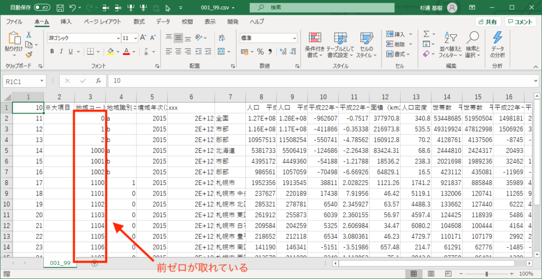Apply the yellow fill color
The height and width of the screenshot is (279, 542).
coord(111,51)
